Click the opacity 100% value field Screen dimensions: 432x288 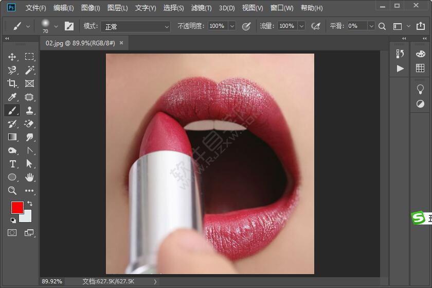(218, 26)
